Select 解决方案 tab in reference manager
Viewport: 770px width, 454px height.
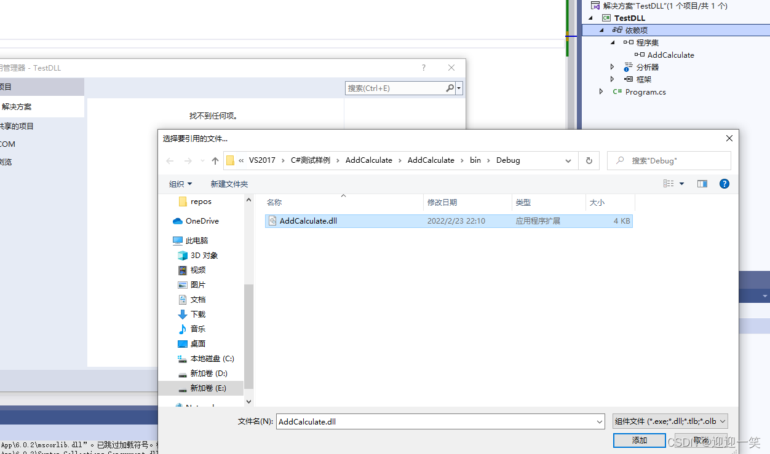point(41,106)
